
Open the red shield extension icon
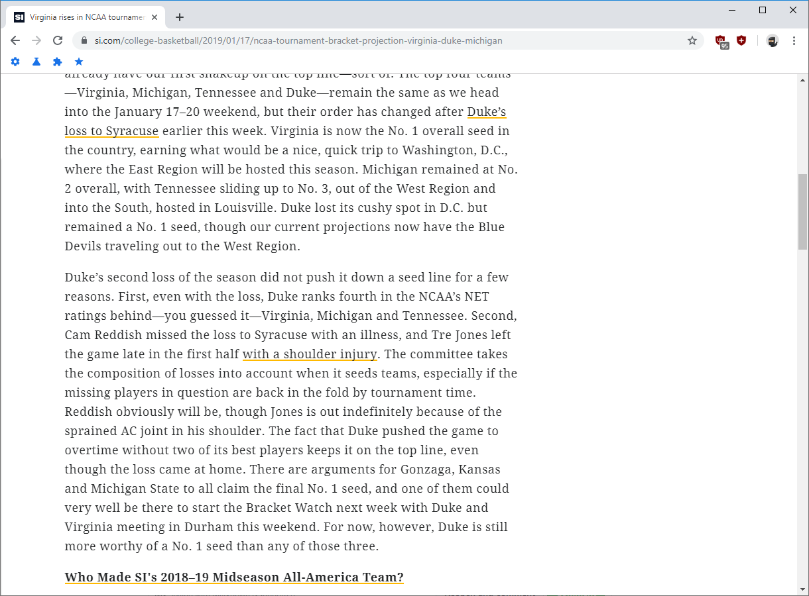(741, 40)
